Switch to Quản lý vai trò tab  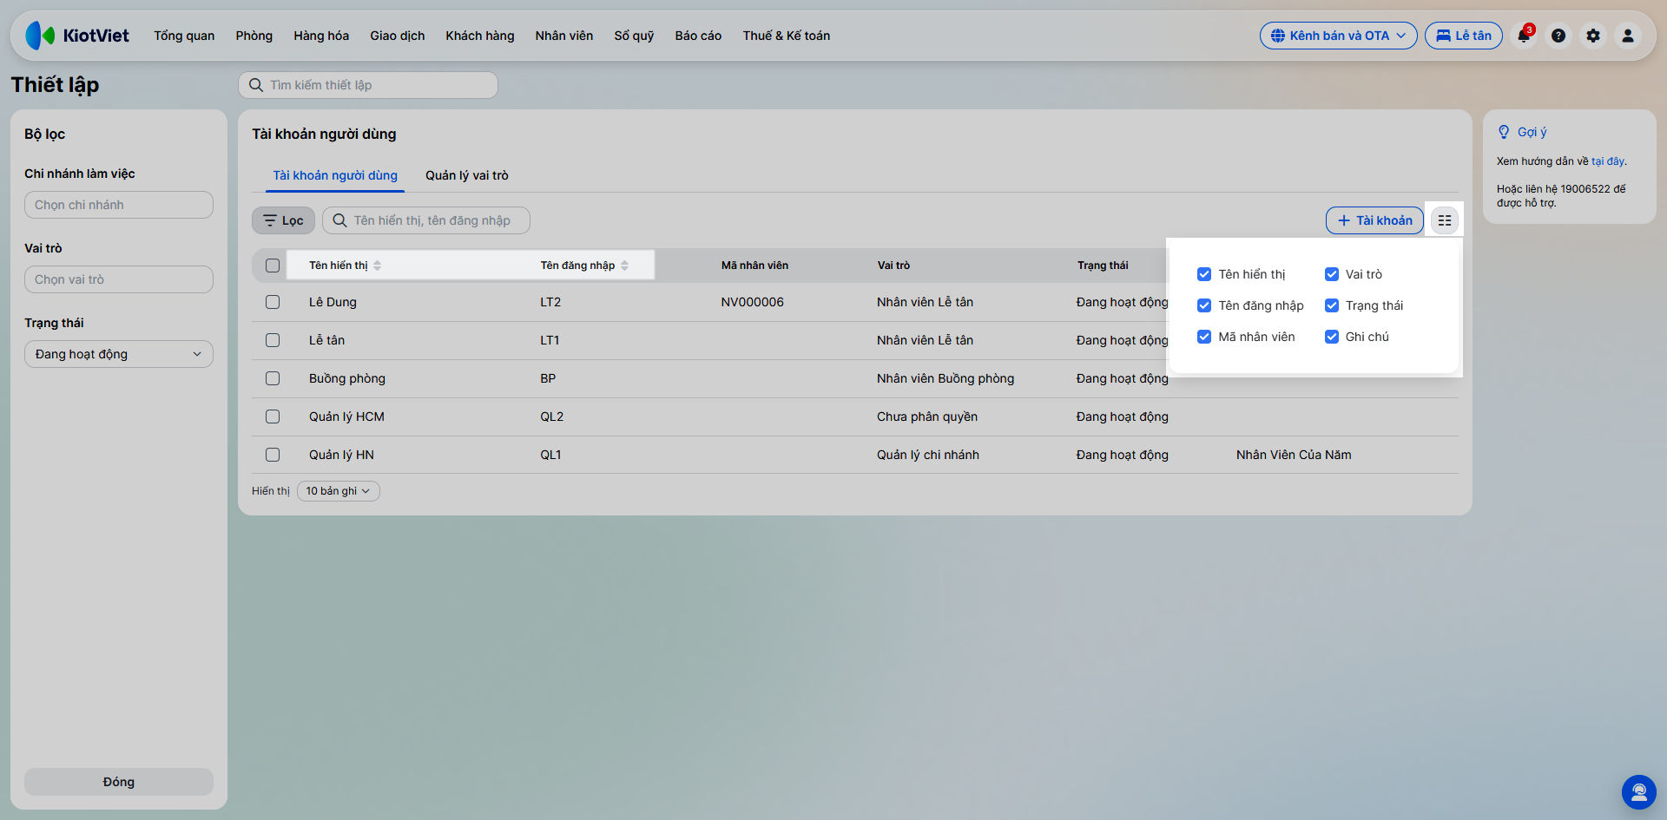(467, 175)
